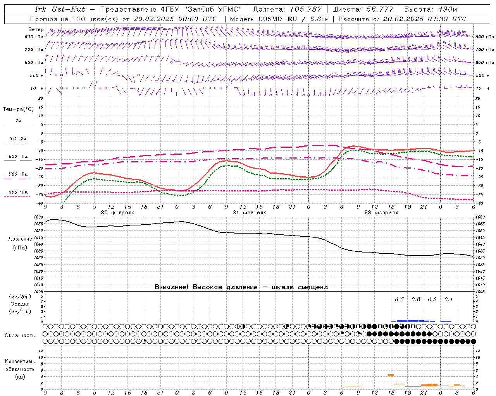The height and width of the screenshot is (396, 496).
Task: Click the 20 февраля date label
Action: (x=118, y=213)
